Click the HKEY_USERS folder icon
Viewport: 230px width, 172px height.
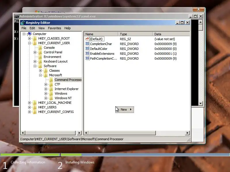click(35, 107)
